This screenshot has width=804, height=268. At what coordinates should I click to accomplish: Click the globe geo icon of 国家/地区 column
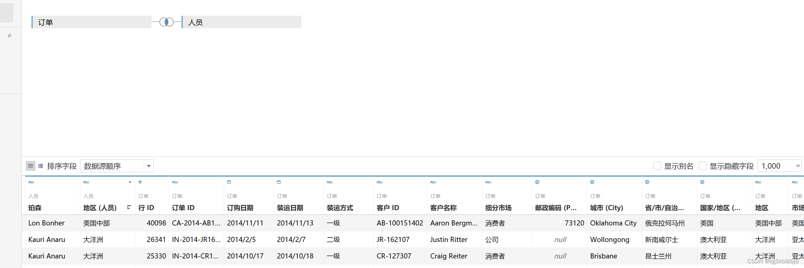point(702,182)
